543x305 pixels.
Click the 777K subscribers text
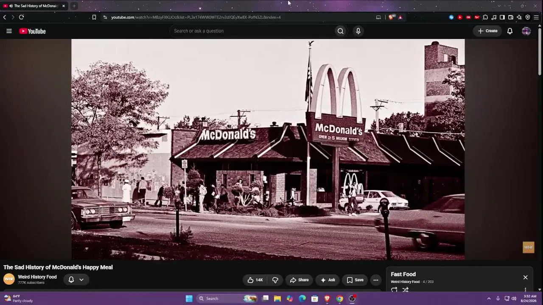coord(31,283)
